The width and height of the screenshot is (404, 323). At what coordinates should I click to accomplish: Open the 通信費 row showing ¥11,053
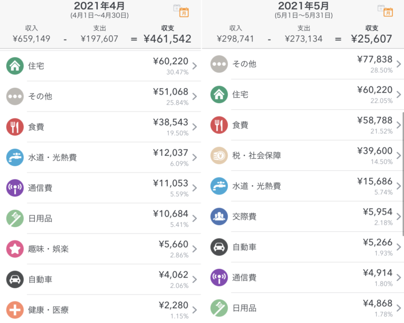click(100, 188)
